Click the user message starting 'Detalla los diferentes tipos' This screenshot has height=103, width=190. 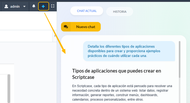[129, 51]
